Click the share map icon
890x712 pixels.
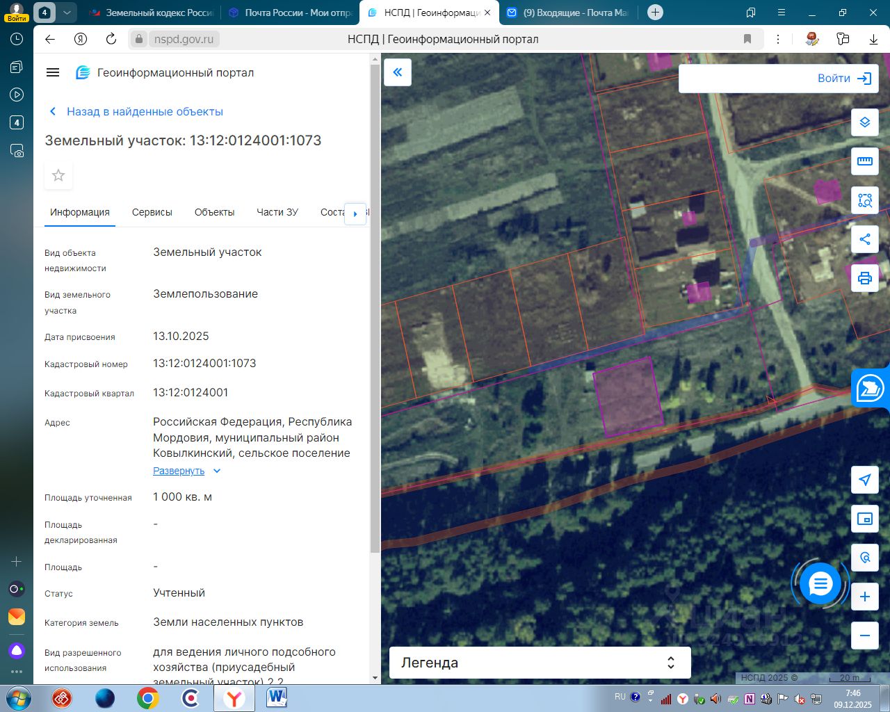tap(864, 239)
